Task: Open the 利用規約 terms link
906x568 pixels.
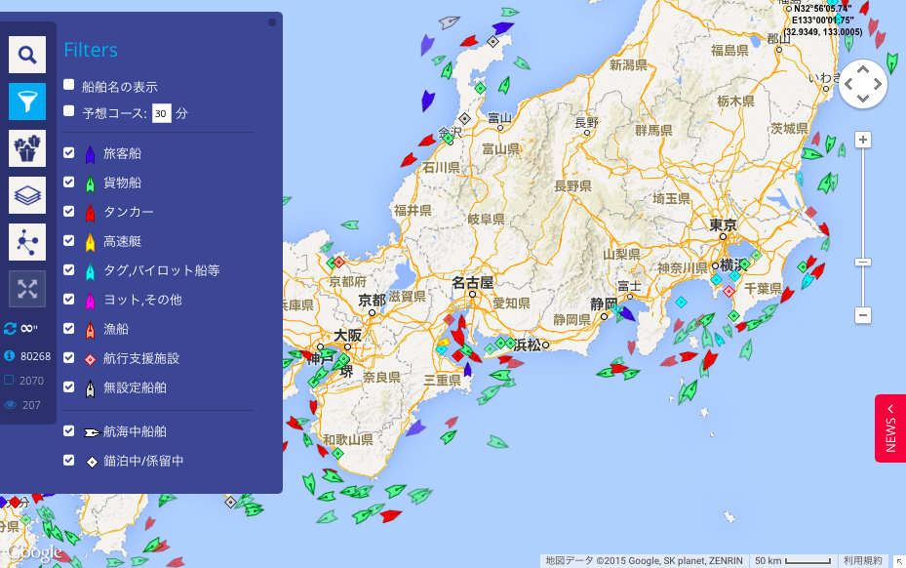Action: (863, 560)
